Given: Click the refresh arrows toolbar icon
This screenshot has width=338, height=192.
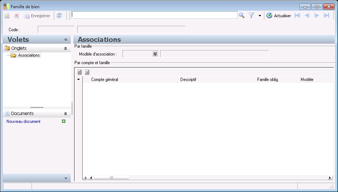Looking at the screenshot, I should coord(59,15).
